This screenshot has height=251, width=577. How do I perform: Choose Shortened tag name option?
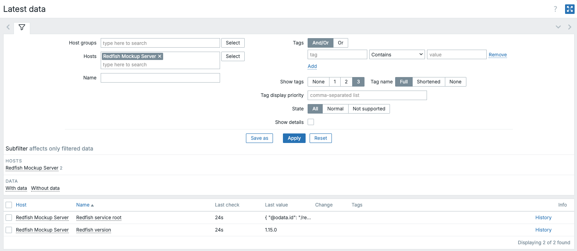pos(428,82)
